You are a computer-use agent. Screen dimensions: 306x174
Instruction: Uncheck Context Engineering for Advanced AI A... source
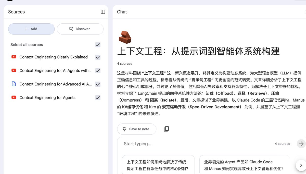(x=98, y=84)
